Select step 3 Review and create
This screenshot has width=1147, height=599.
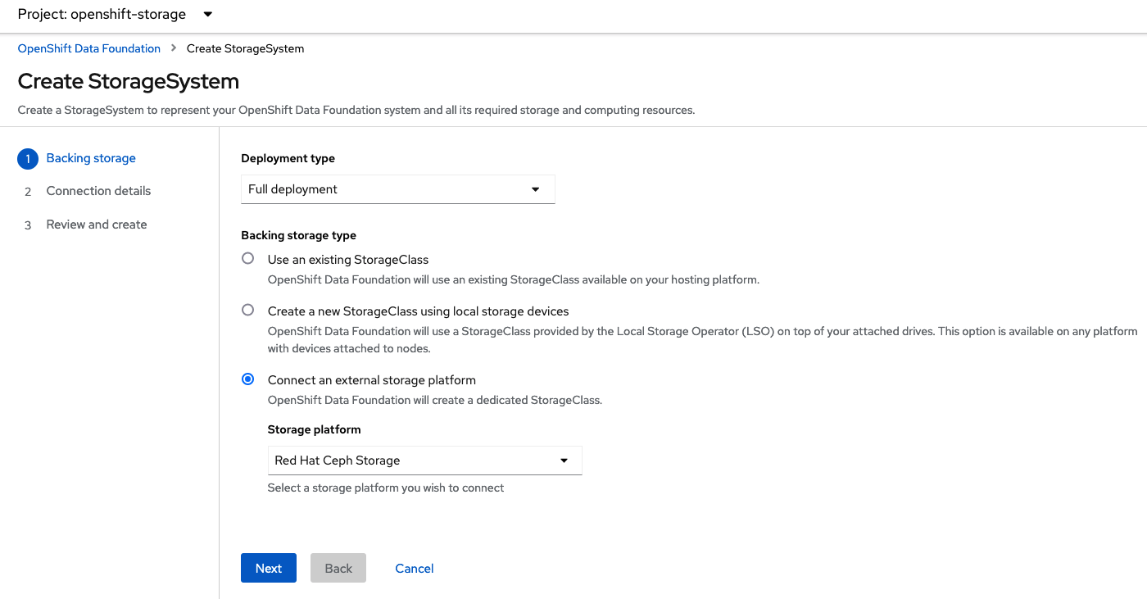pyautogui.click(x=97, y=225)
